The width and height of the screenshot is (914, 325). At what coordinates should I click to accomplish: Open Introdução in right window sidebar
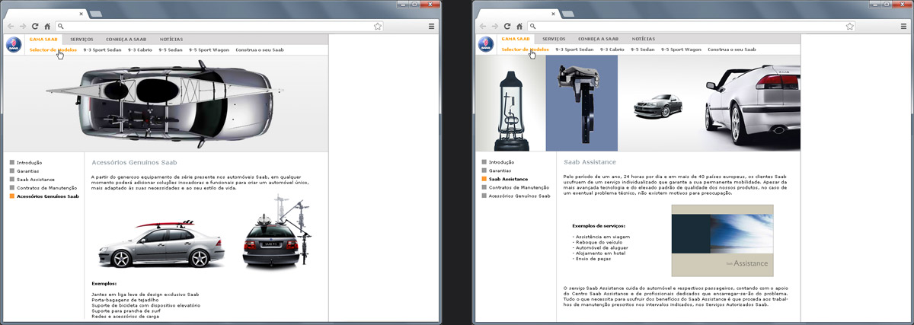point(501,162)
